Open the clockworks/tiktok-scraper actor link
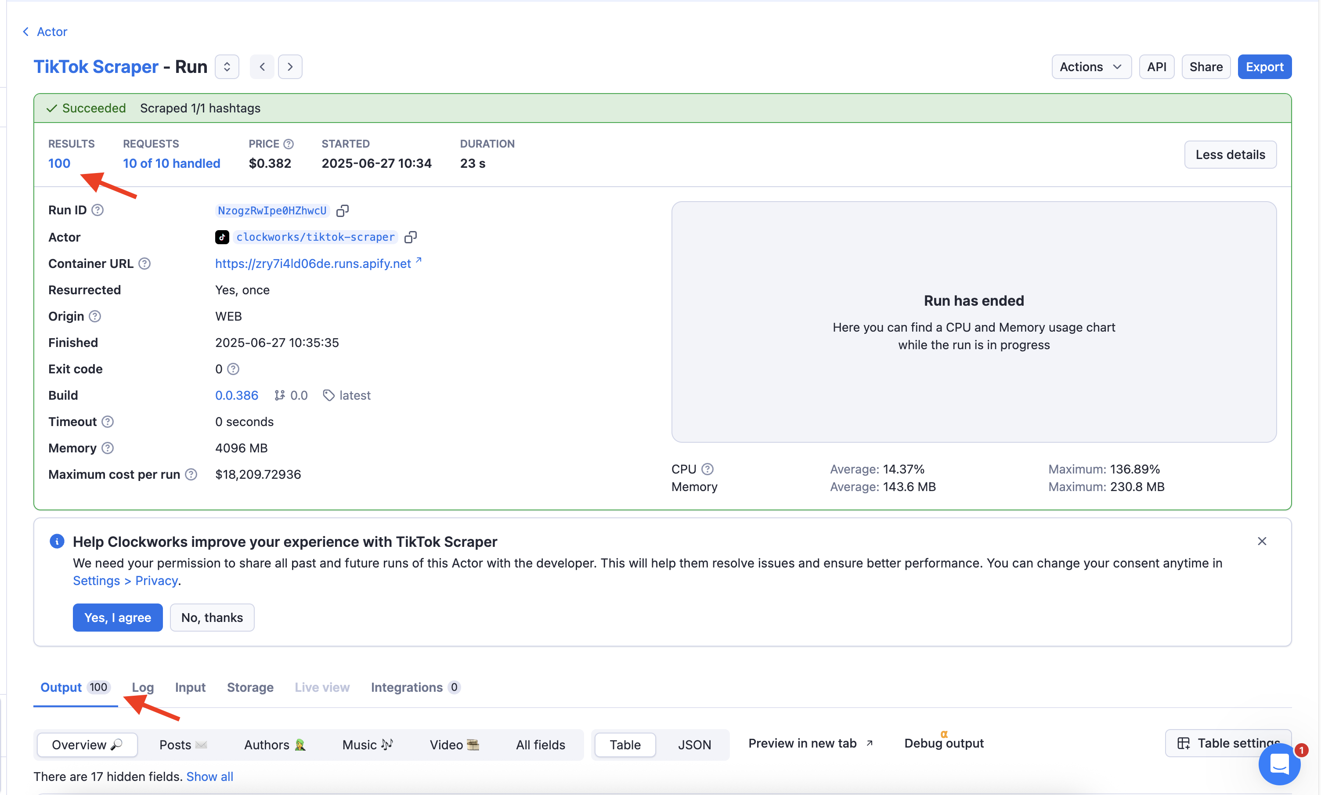The height and width of the screenshot is (795, 1321). 315,237
